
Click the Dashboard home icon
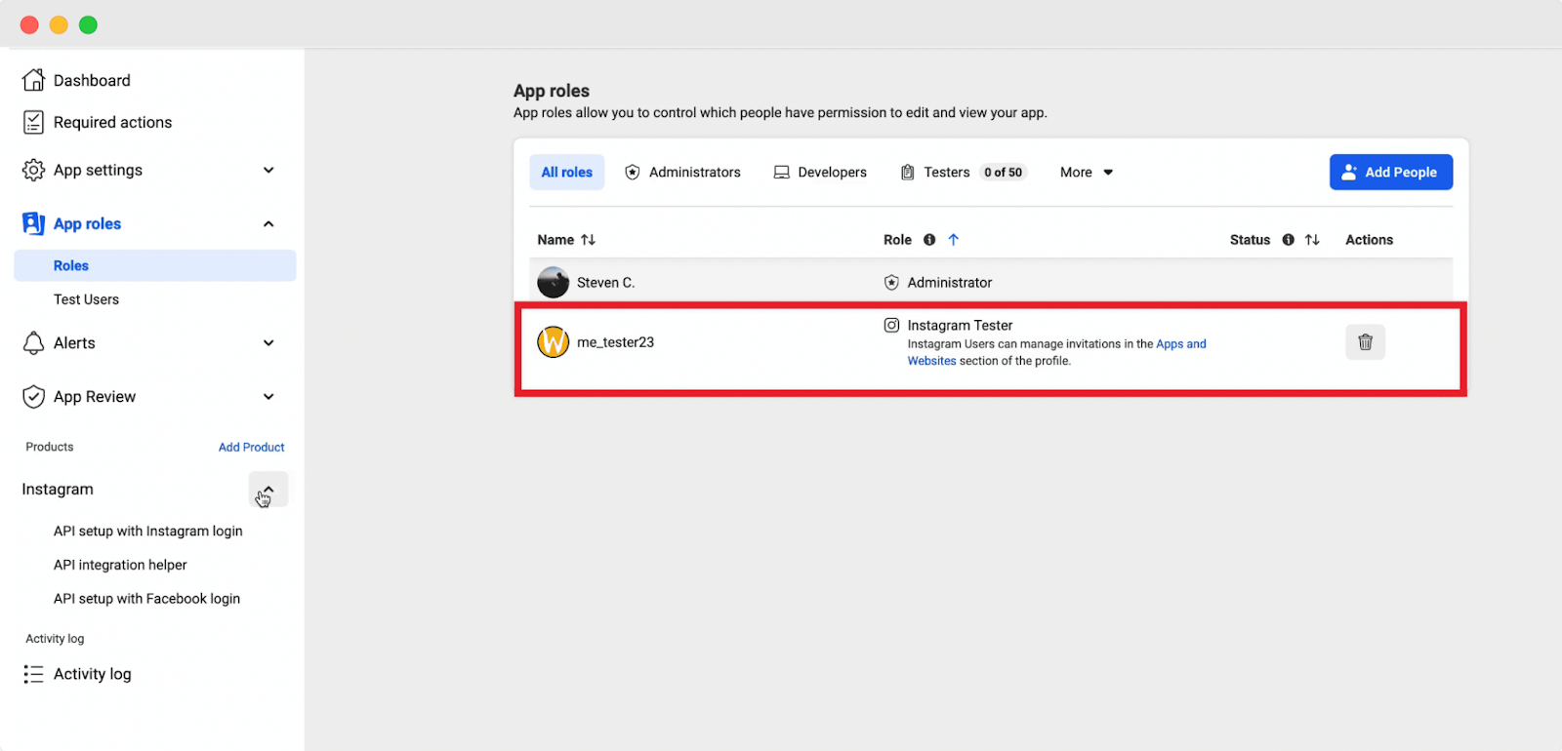[33, 80]
